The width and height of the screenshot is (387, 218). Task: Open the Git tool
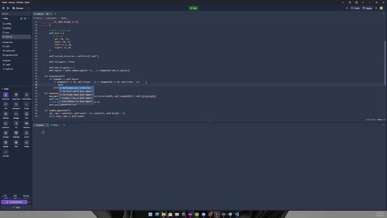coord(16,125)
